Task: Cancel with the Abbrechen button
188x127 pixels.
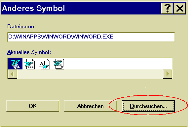Action: pos(91,106)
